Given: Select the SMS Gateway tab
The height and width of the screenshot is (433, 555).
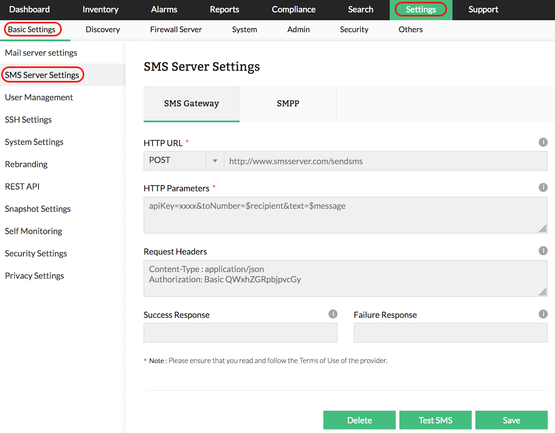Looking at the screenshot, I should pos(192,104).
